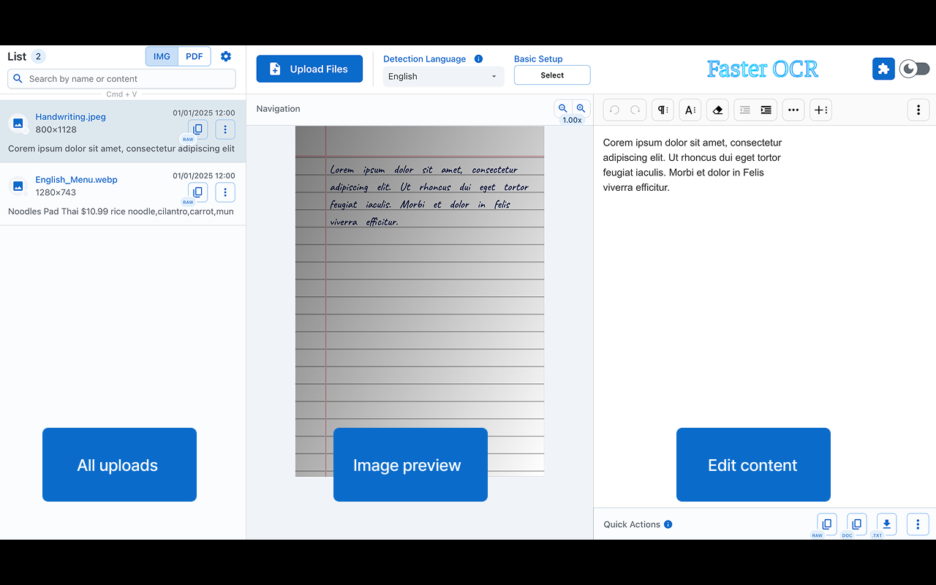The height and width of the screenshot is (585, 936).
Task: Open the insert element plus icon
Action: click(x=820, y=110)
